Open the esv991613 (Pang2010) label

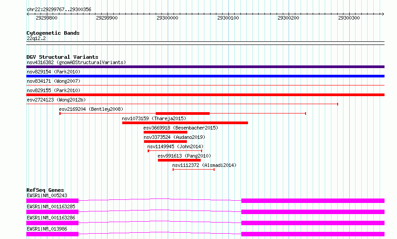(184, 156)
